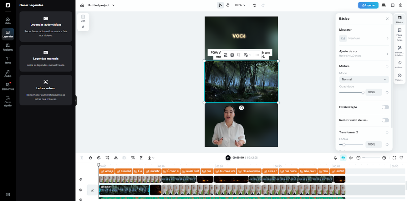This screenshot has height=201, width=407.
Task: Mute the first video track speaker
Action: [81, 179]
